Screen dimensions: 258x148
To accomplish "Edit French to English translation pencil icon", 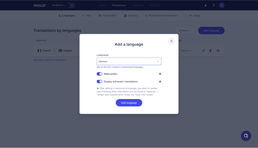I will tap(204, 51).
